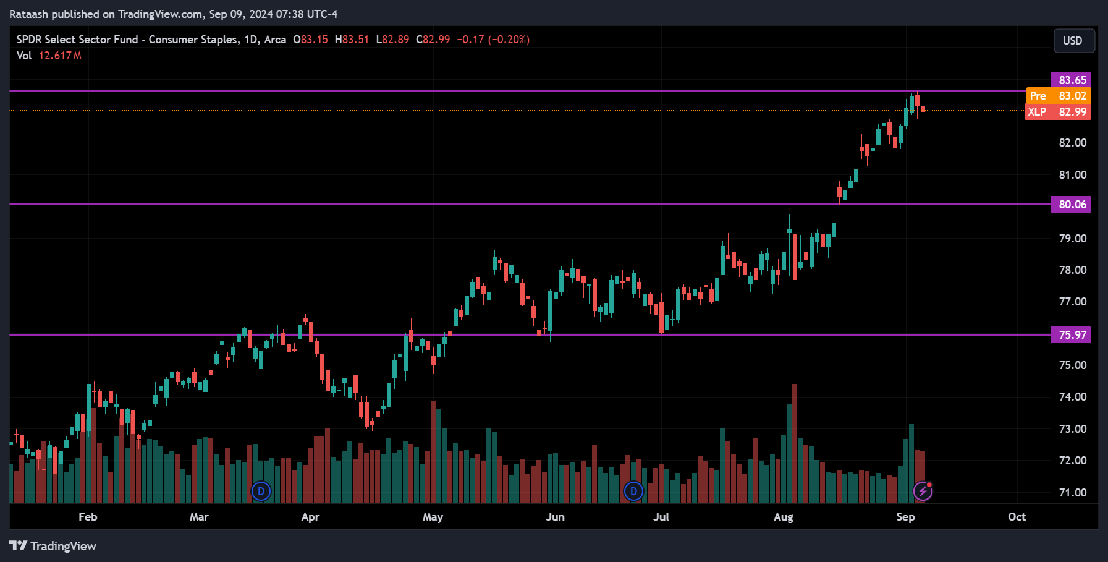Open the USD currency selector

click(x=1073, y=41)
